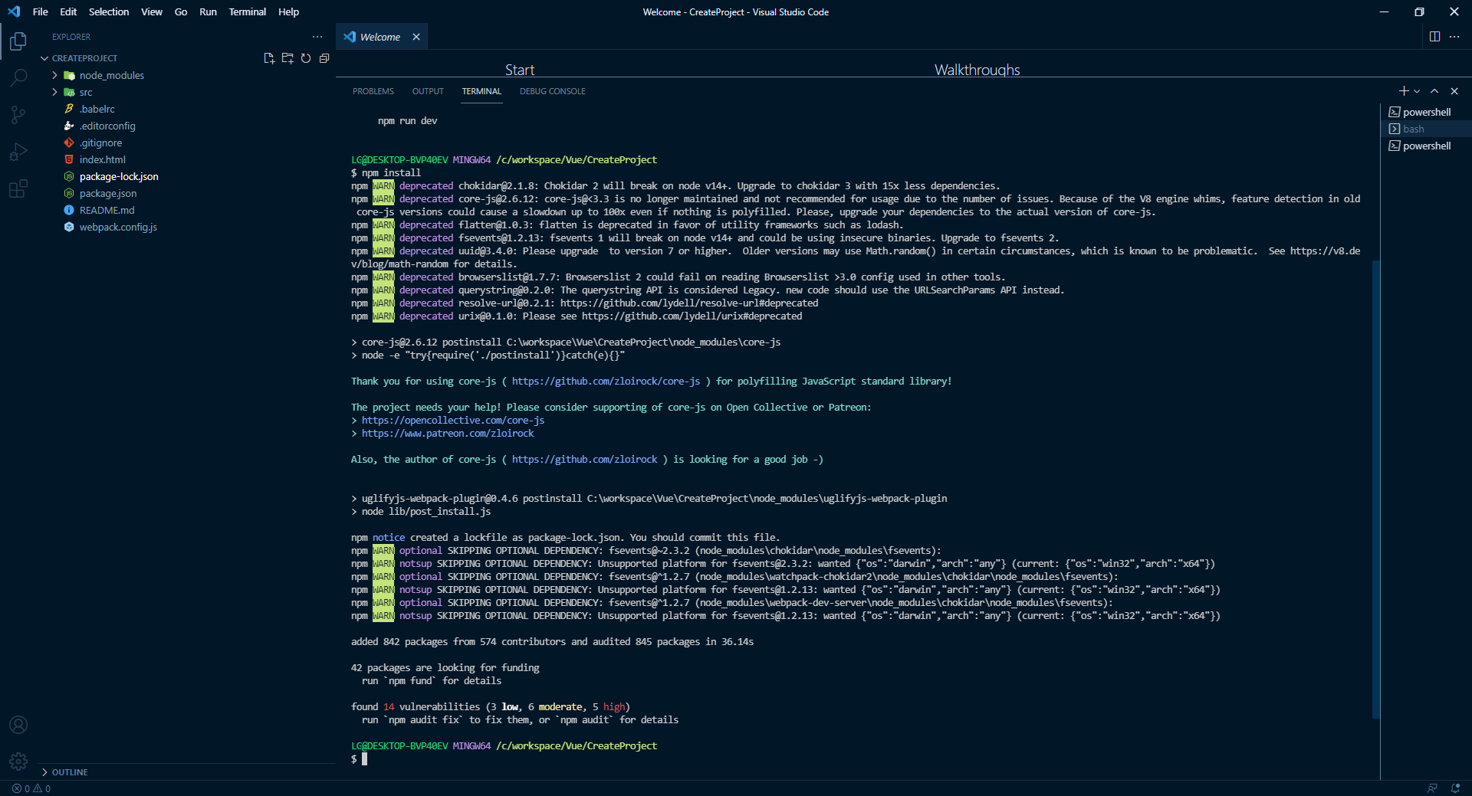
Task: Open the .gitignore file
Action: [100, 142]
